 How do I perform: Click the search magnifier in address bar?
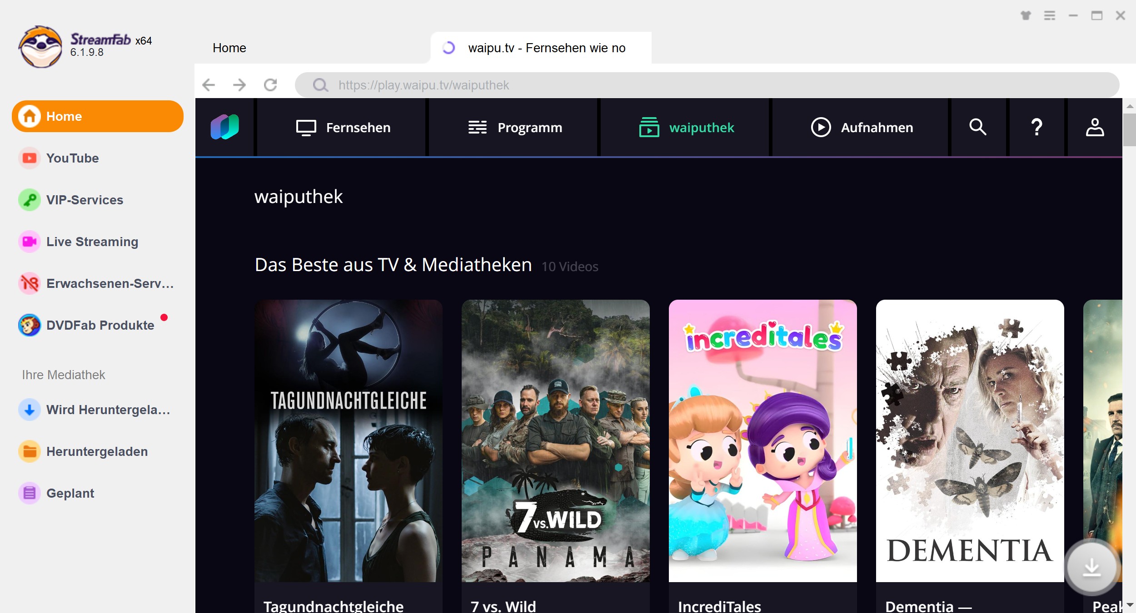320,85
